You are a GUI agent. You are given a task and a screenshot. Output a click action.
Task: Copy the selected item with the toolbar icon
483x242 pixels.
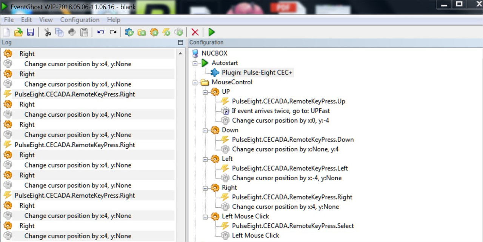click(x=60, y=32)
